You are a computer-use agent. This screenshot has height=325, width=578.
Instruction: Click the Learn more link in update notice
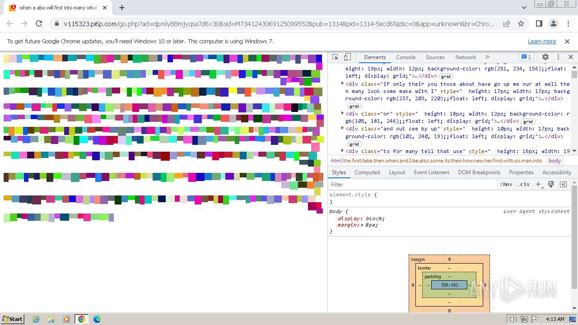pyautogui.click(x=542, y=42)
